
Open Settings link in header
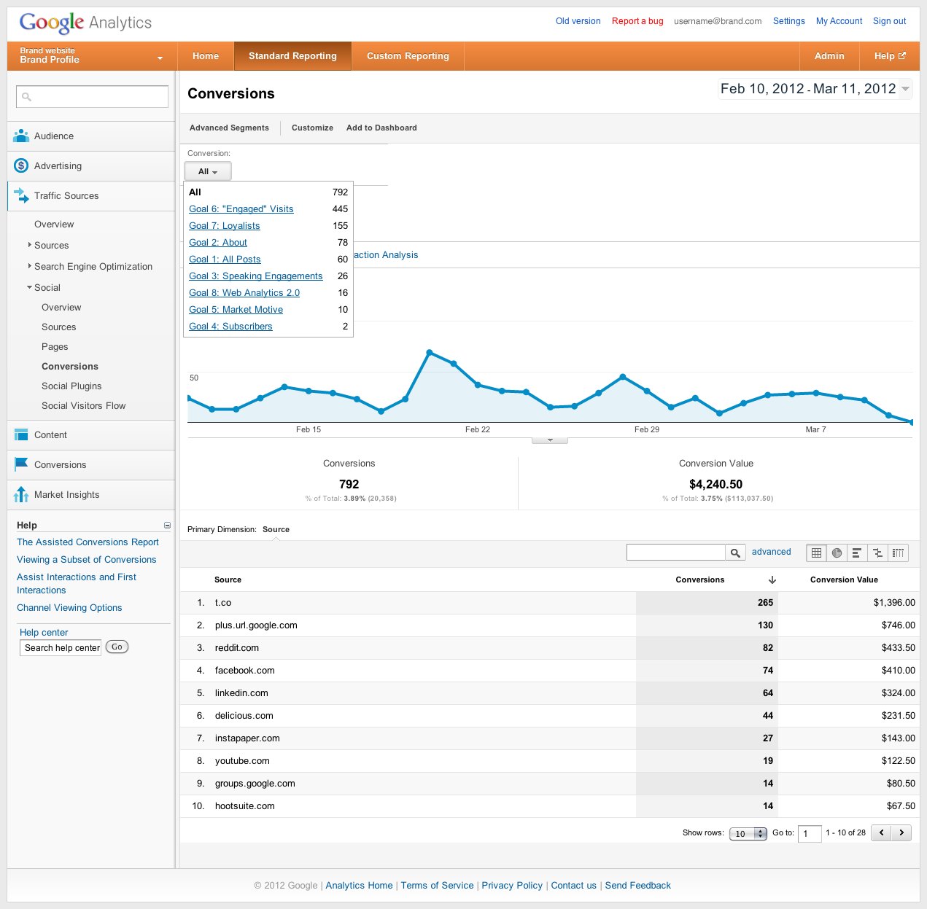[x=789, y=21]
